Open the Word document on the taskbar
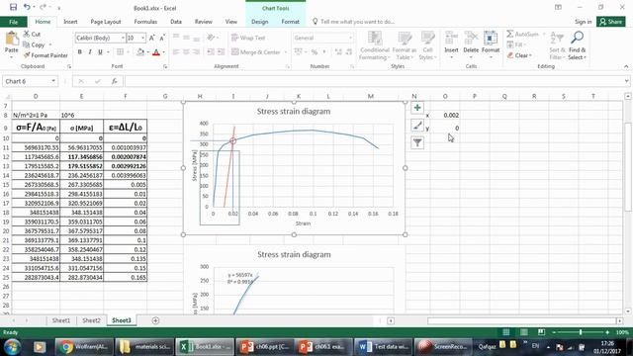Screen dimensions: 633x356 [383, 347]
